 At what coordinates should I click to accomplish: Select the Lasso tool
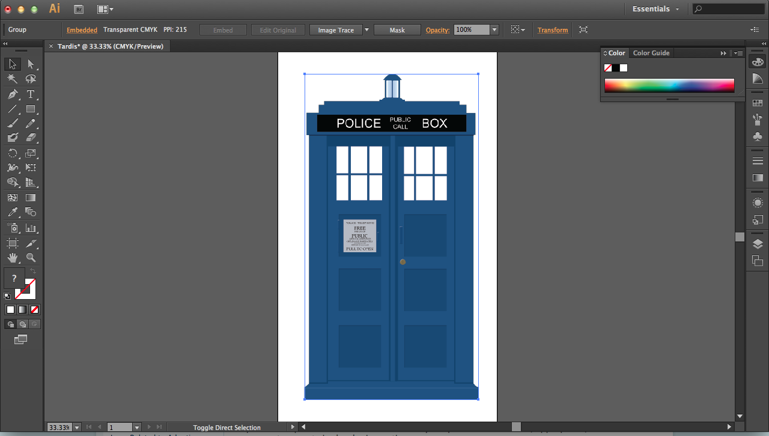[x=31, y=79]
